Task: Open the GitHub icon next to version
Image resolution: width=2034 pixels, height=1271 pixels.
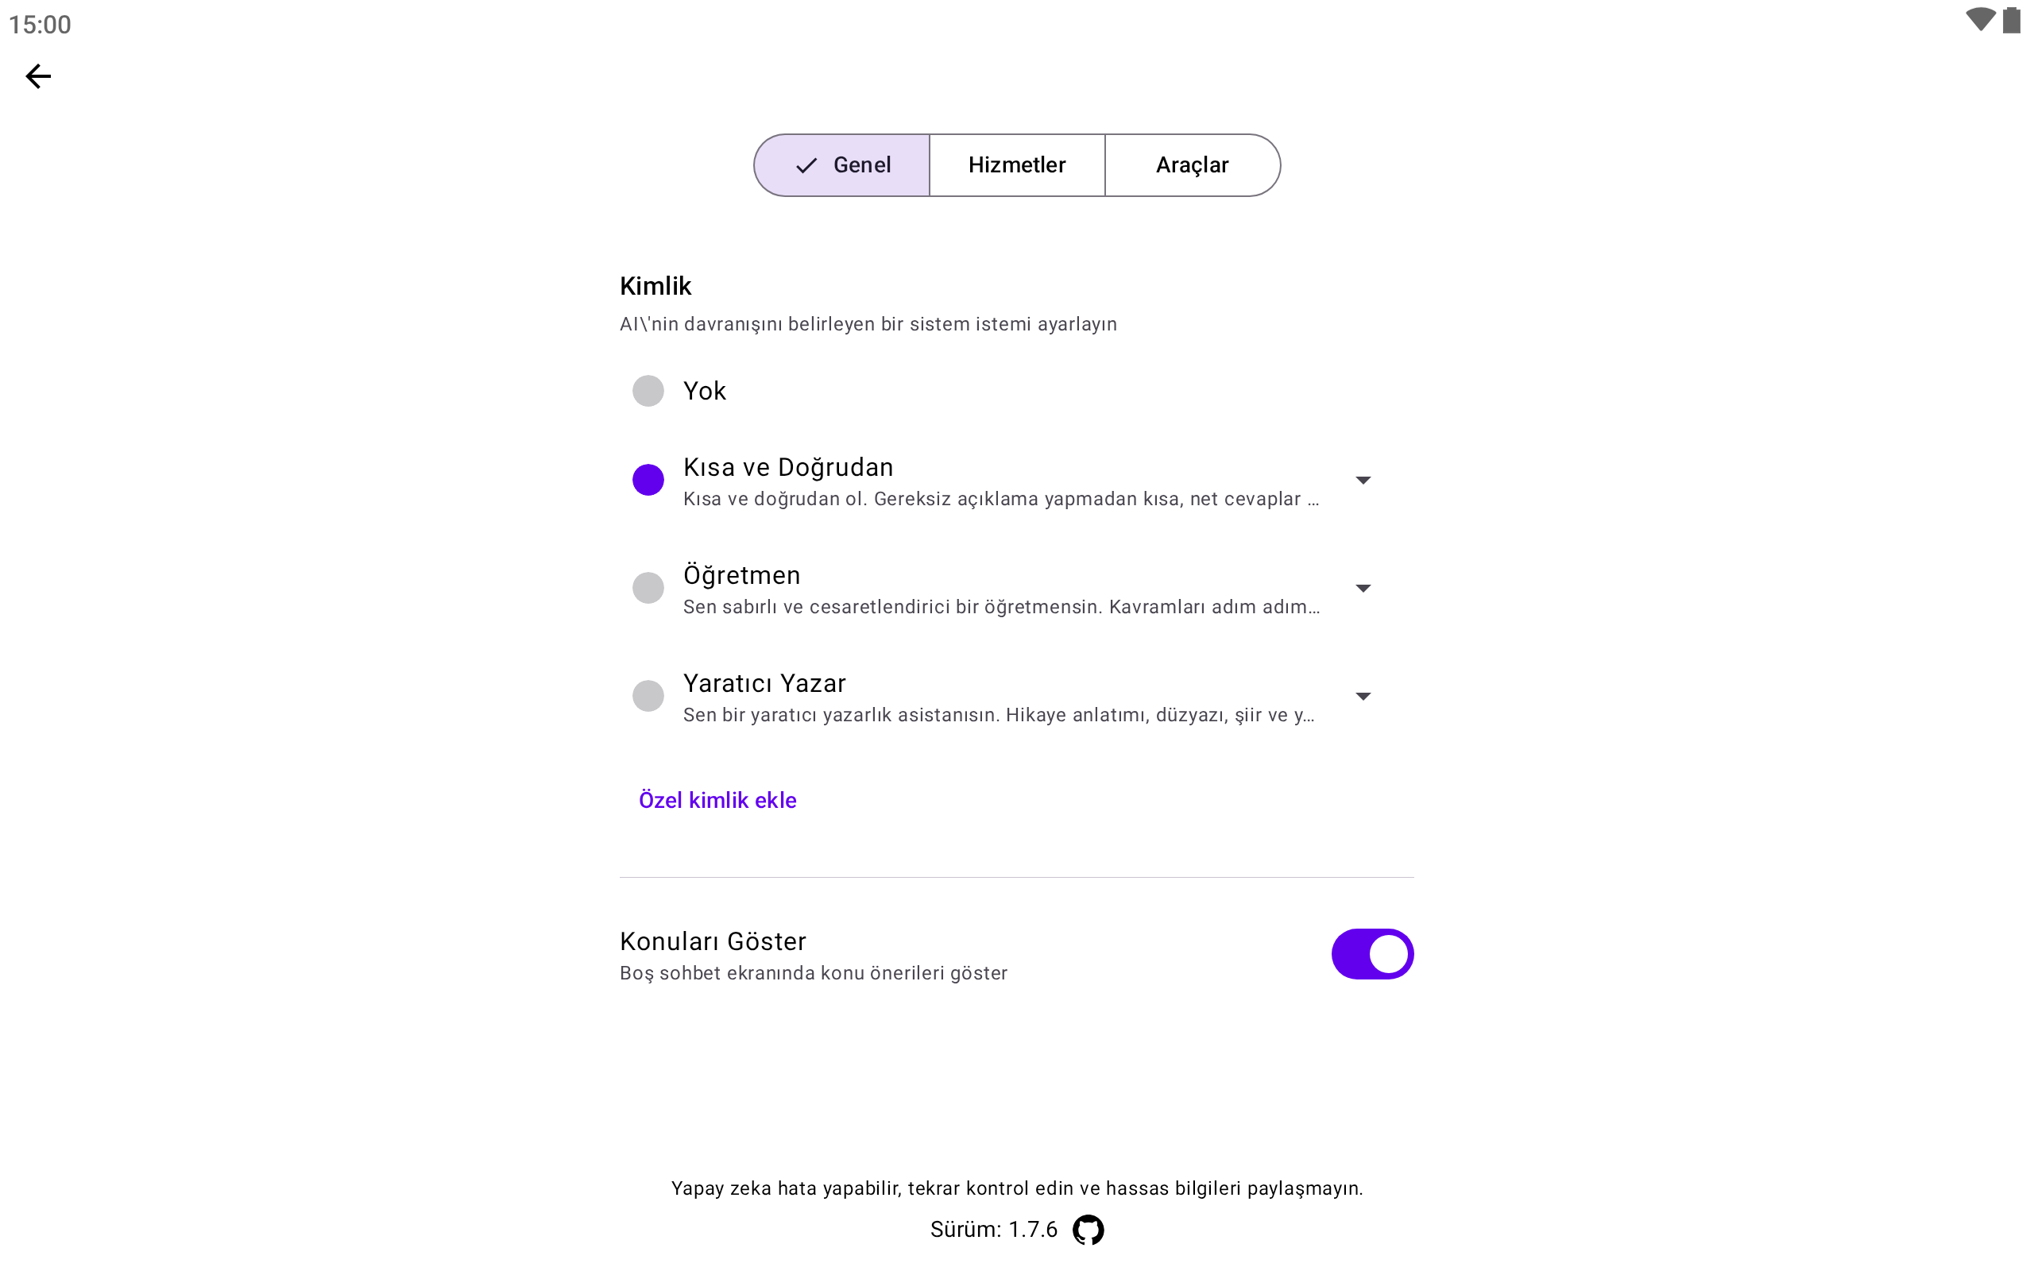Action: tap(1088, 1229)
